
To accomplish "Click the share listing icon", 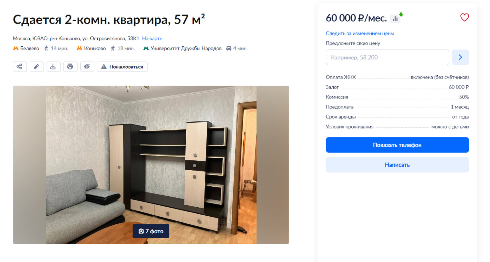I will [20, 67].
